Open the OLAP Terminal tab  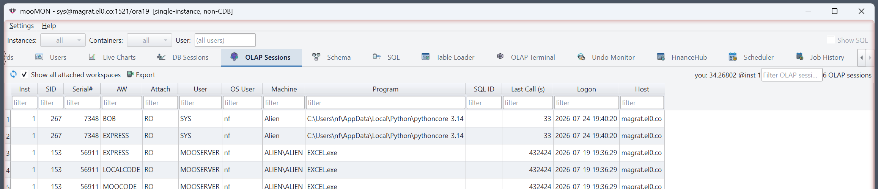point(526,57)
